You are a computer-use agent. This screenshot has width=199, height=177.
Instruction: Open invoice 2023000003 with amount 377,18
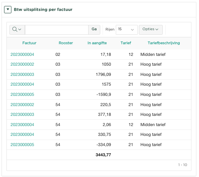click(x=22, y=114)
